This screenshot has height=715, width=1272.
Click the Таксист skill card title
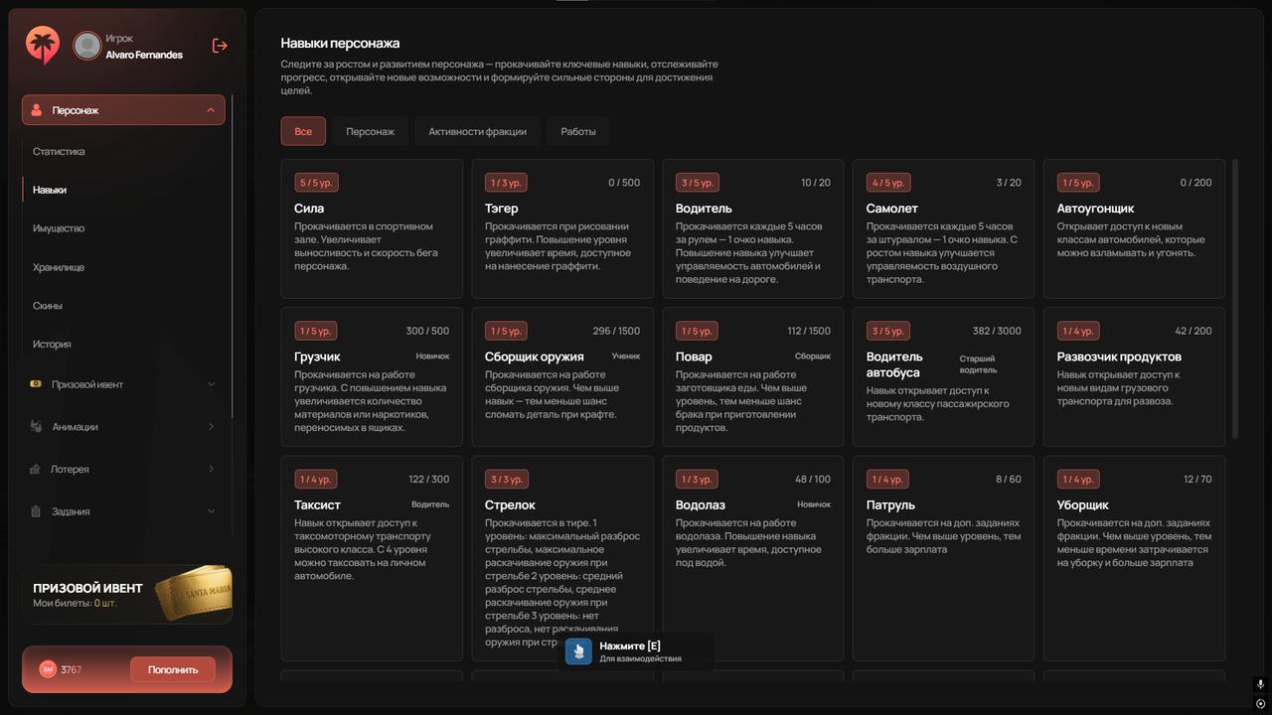coord(317,504)
